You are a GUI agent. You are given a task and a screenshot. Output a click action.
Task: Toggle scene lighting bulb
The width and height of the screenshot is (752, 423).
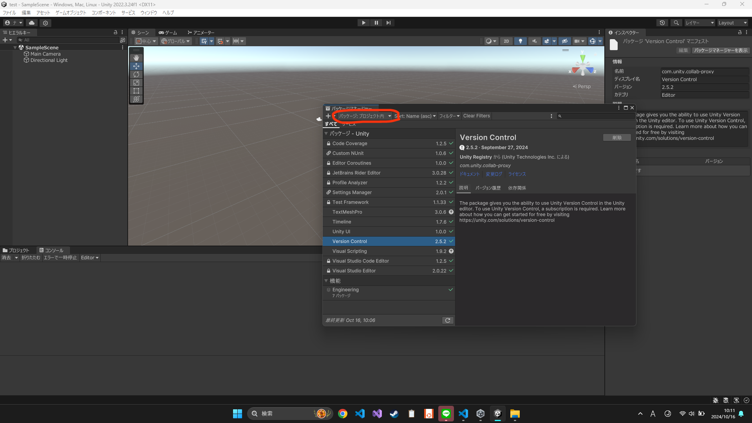[520, 41]
